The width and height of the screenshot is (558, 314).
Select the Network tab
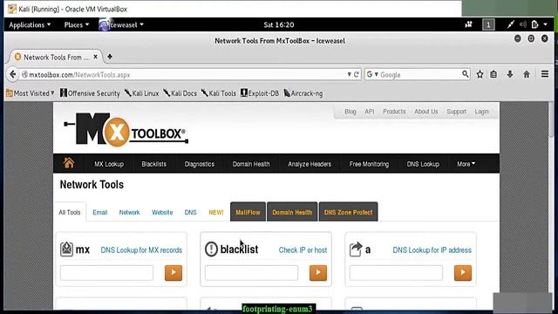tap(129, 212)
